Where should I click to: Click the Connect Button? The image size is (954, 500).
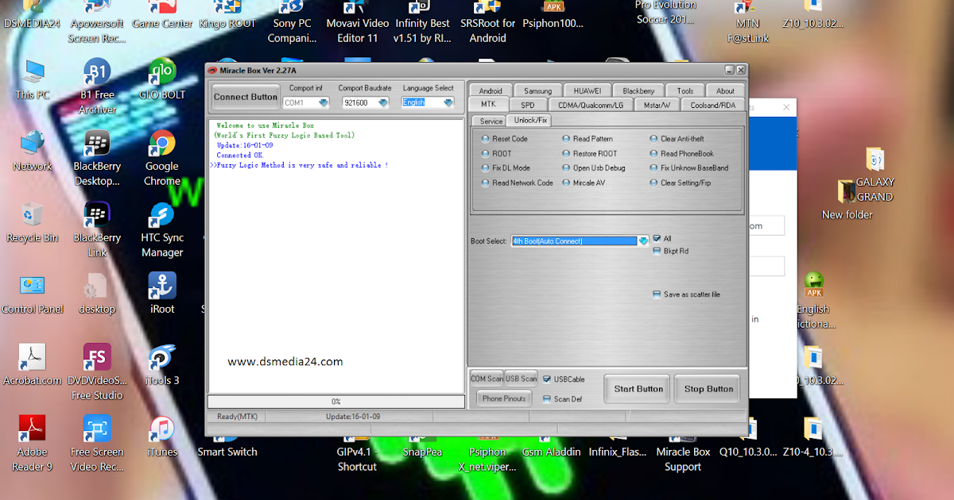246,97
